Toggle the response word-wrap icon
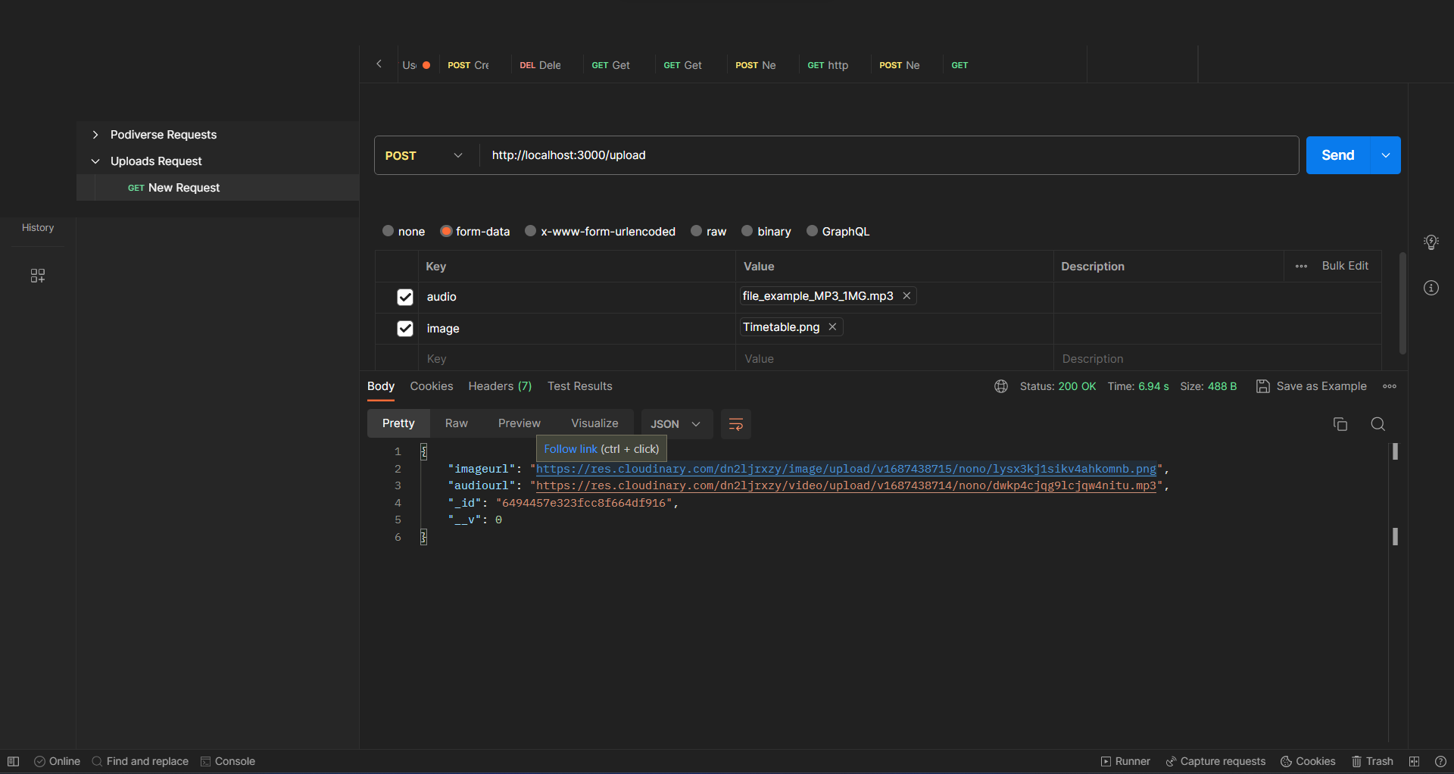 click(x=735, y=424)
